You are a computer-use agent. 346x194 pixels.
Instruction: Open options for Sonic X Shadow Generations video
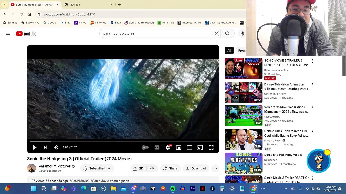[312, 108]
